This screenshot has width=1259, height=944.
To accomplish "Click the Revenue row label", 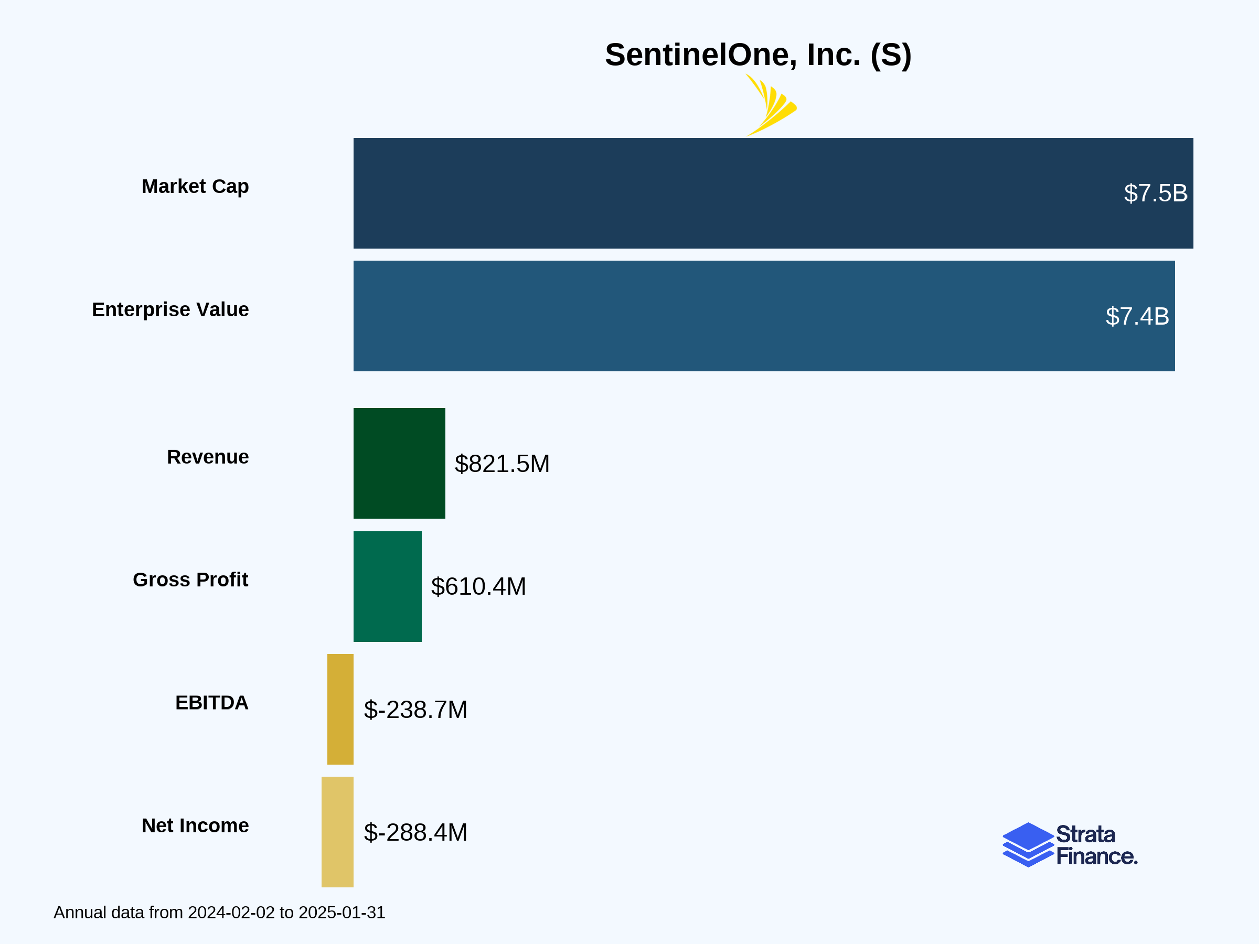I will (208, 457).
